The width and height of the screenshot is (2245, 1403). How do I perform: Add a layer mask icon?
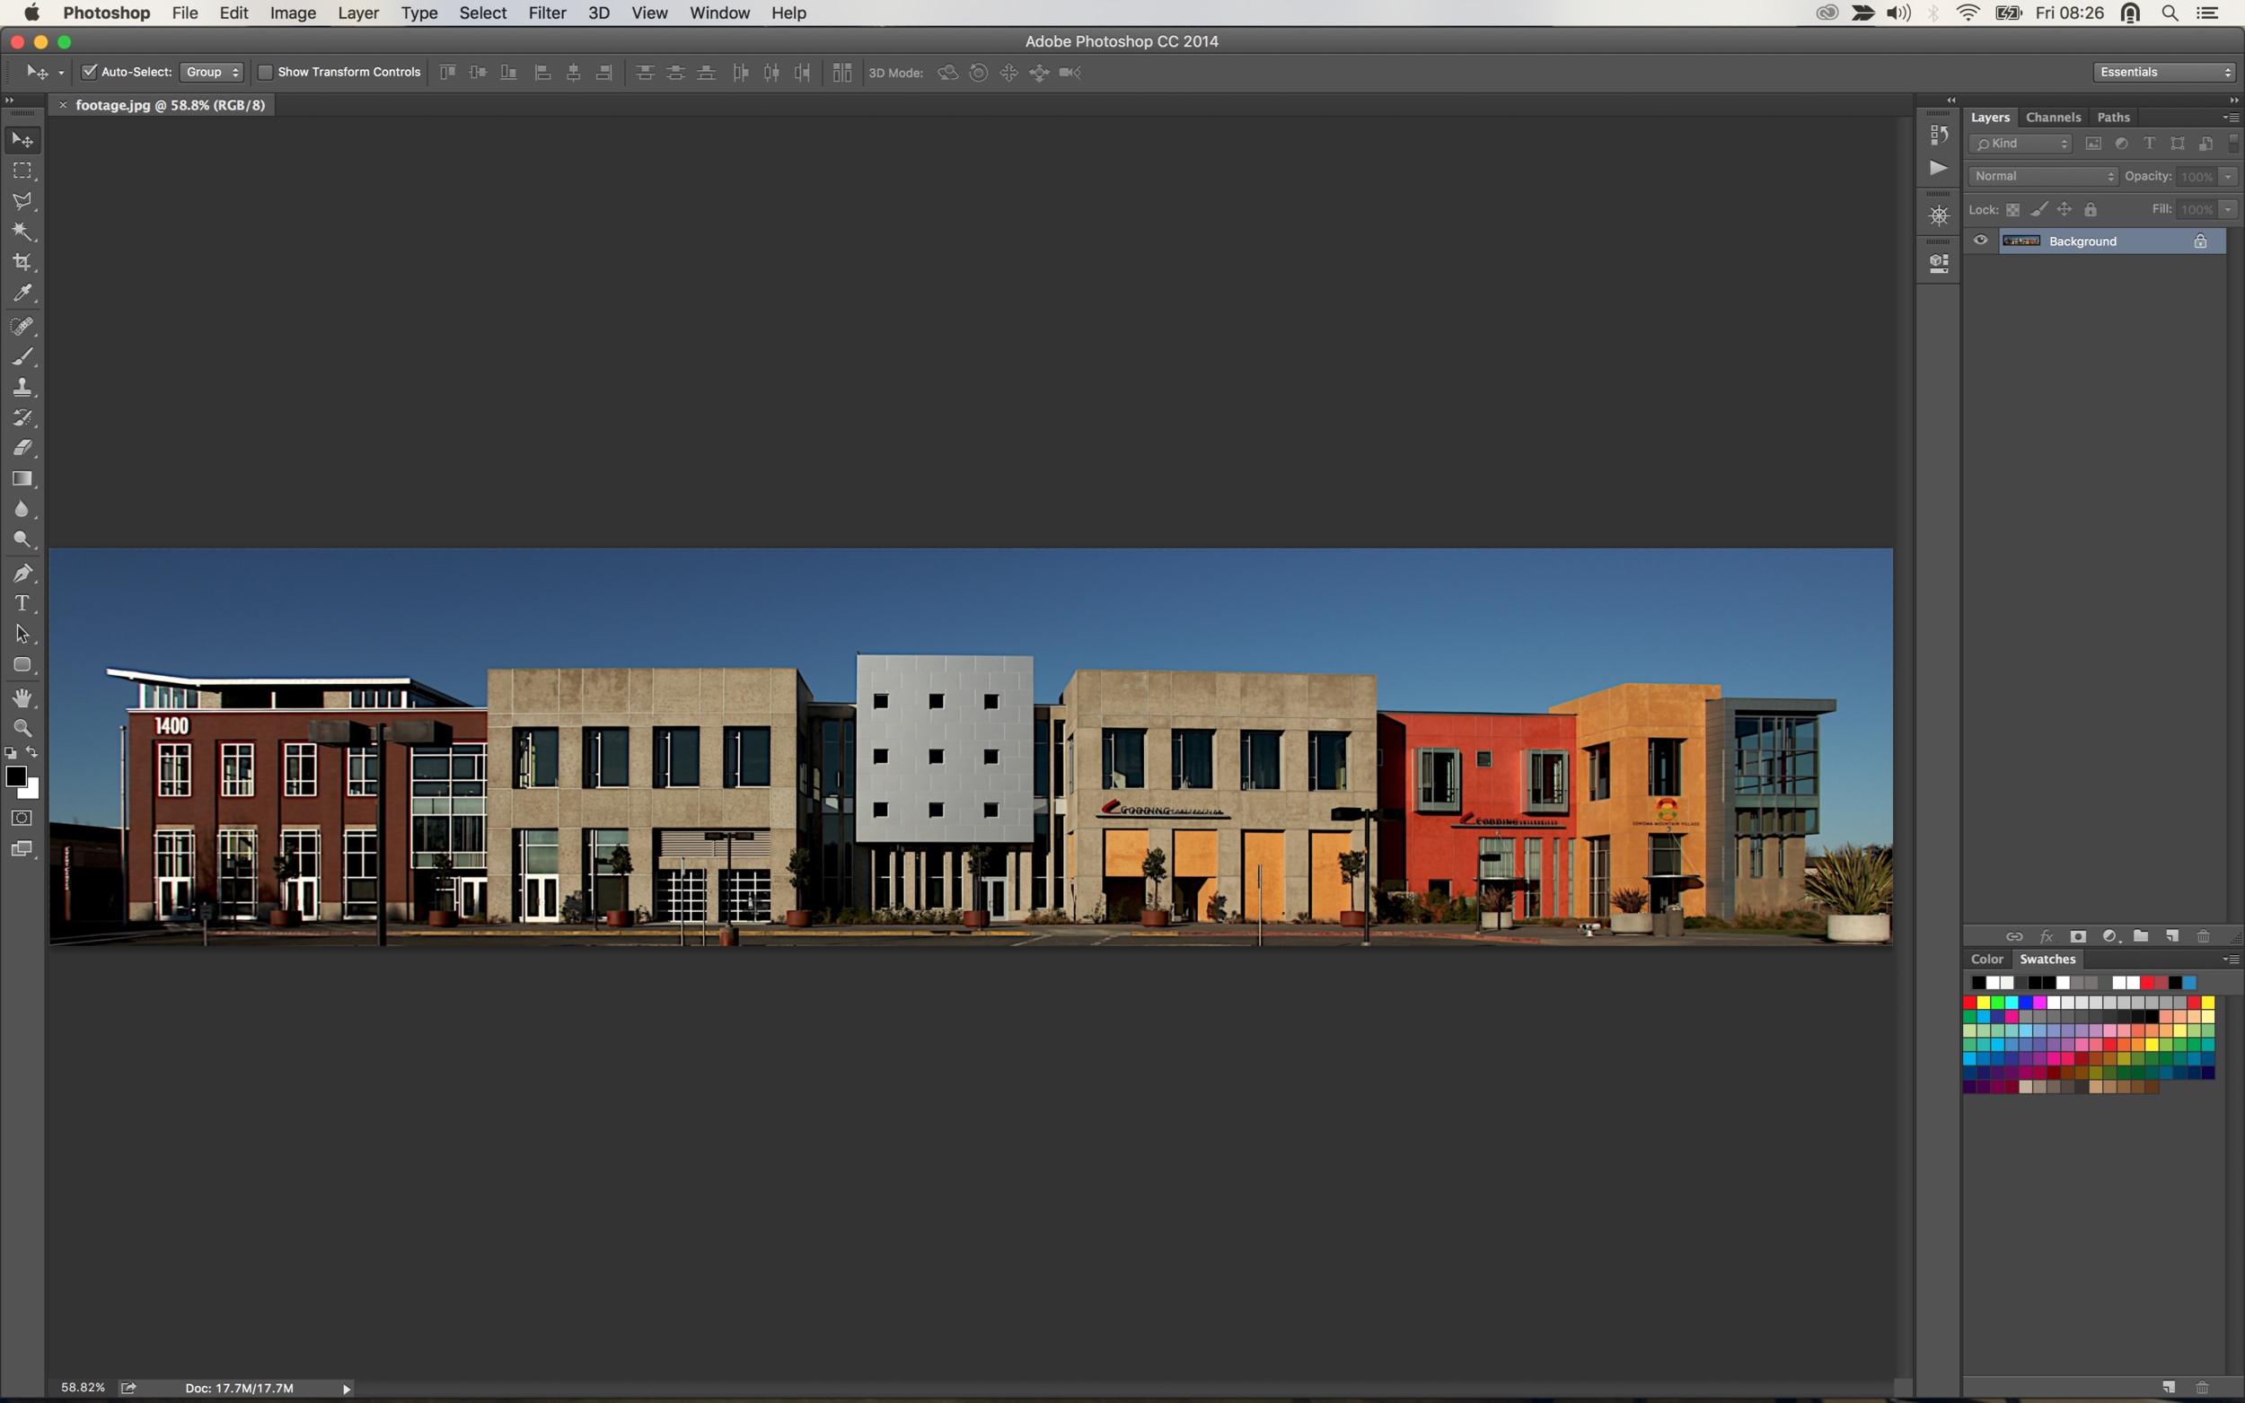2078,936
